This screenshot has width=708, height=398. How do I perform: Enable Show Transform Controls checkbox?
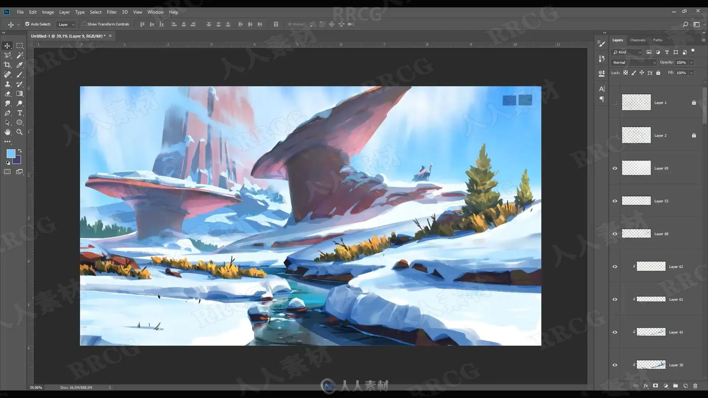point(84,24)
